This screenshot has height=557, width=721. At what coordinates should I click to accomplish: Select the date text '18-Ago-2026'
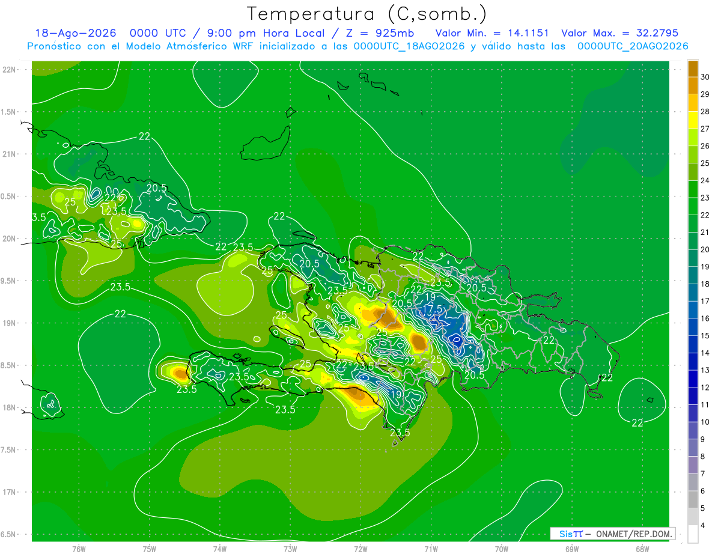75,33
